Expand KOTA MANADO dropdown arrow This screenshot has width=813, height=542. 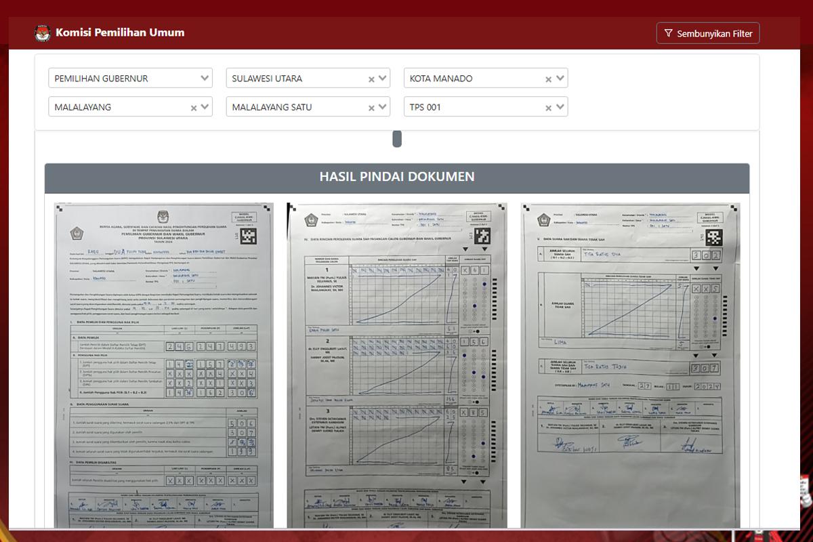pyautogui.click(x=560, y=78)
